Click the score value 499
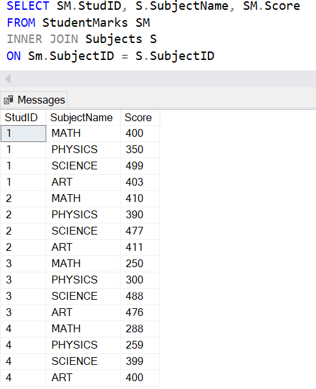This screenshot has height=389, width=316. point(134,166)
